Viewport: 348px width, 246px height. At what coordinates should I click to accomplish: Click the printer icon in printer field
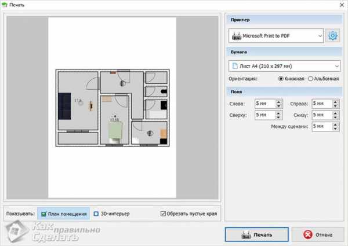click(236, 36)
